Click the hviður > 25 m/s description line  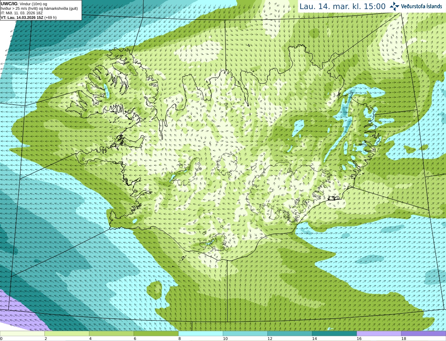39,8
